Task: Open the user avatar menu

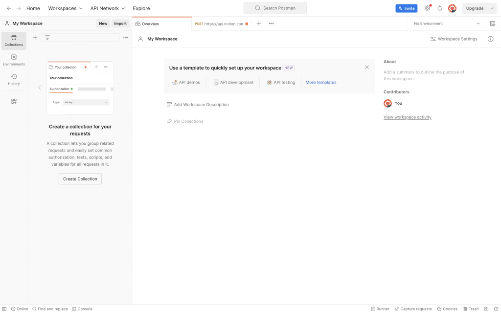Action: (x=452, y=8)
